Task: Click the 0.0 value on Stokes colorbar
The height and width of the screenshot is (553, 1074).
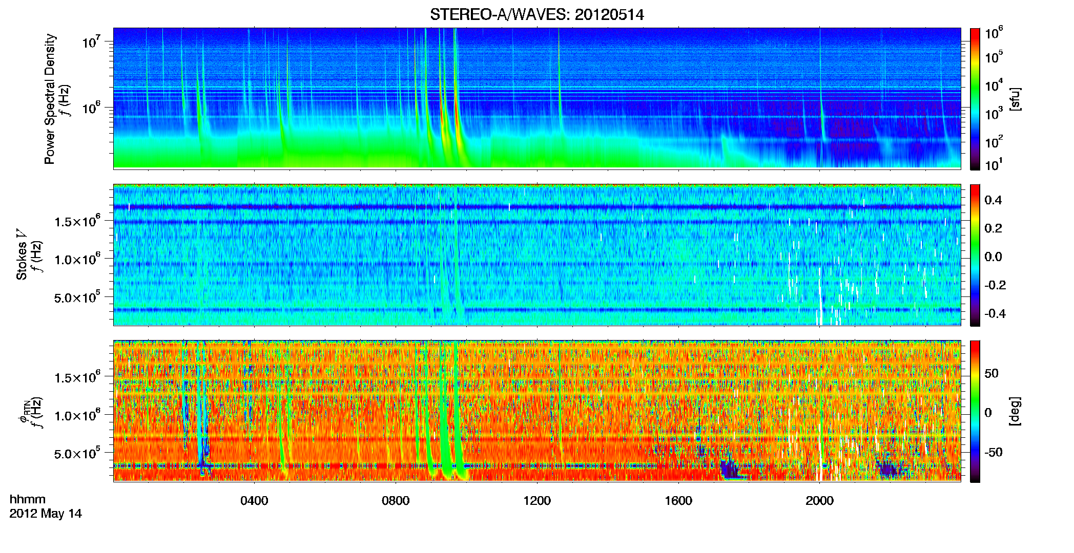Action: (993, 257)
